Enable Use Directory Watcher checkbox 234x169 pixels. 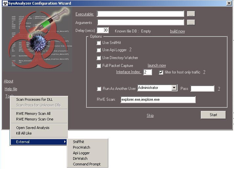click(99, 58)
